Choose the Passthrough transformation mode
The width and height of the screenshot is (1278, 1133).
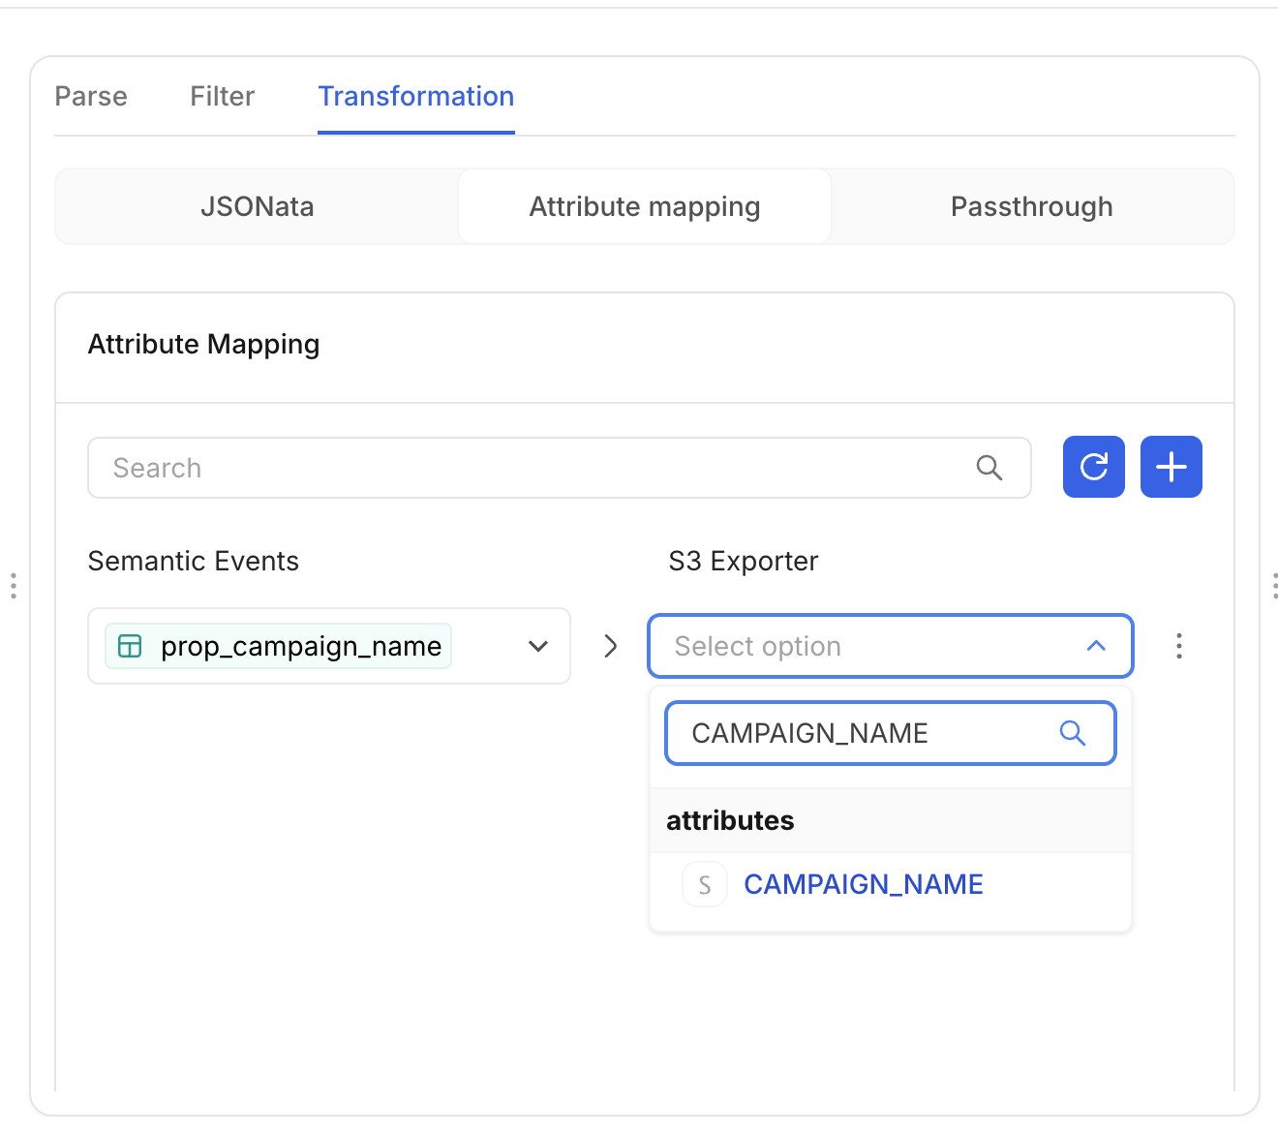(x=1031, y=206)
